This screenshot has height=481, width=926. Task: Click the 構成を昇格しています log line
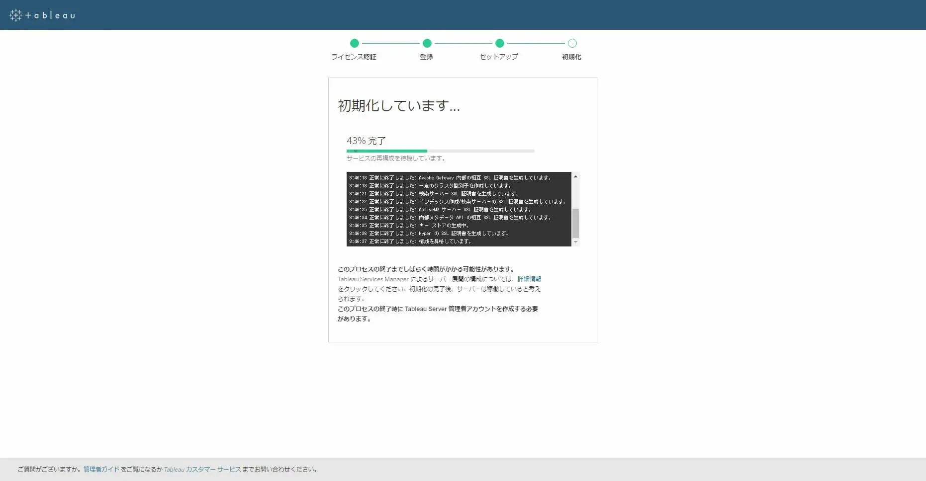410,241
